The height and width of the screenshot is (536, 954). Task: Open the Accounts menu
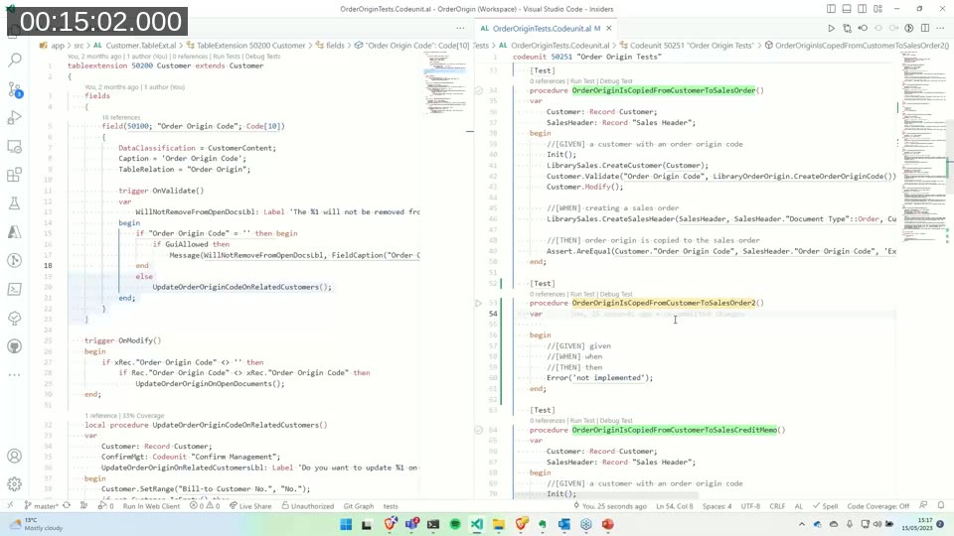tap(15, 456)
